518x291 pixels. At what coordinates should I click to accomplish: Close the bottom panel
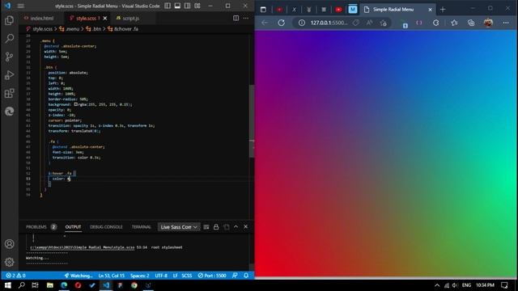click(x=246, y=227)
